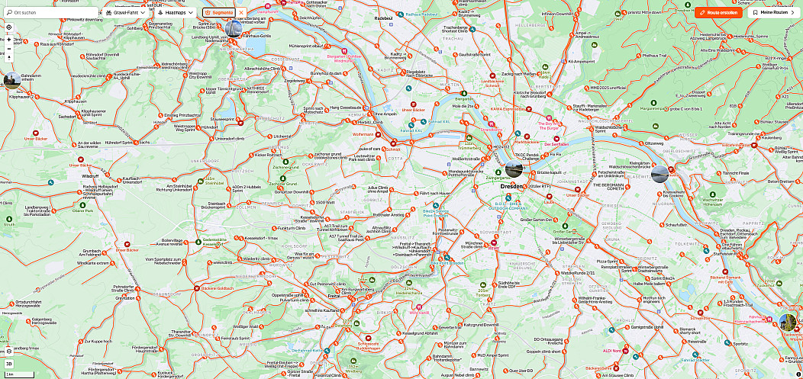
Task: Zoom in with the plus button
Action: click(8, 40)
